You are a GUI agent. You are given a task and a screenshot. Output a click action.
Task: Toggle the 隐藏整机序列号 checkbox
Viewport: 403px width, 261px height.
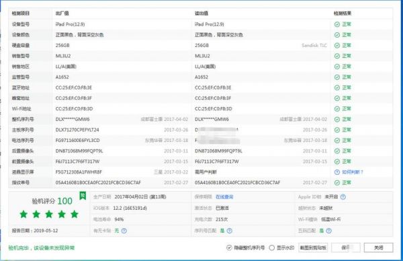tap(229, 248)
